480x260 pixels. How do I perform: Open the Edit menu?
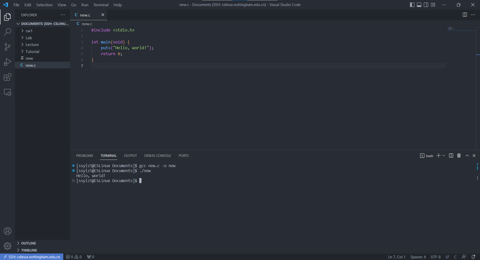[x=28, y=5]
